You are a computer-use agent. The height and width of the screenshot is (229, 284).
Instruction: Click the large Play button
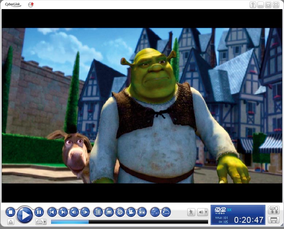tap(25, 215)
